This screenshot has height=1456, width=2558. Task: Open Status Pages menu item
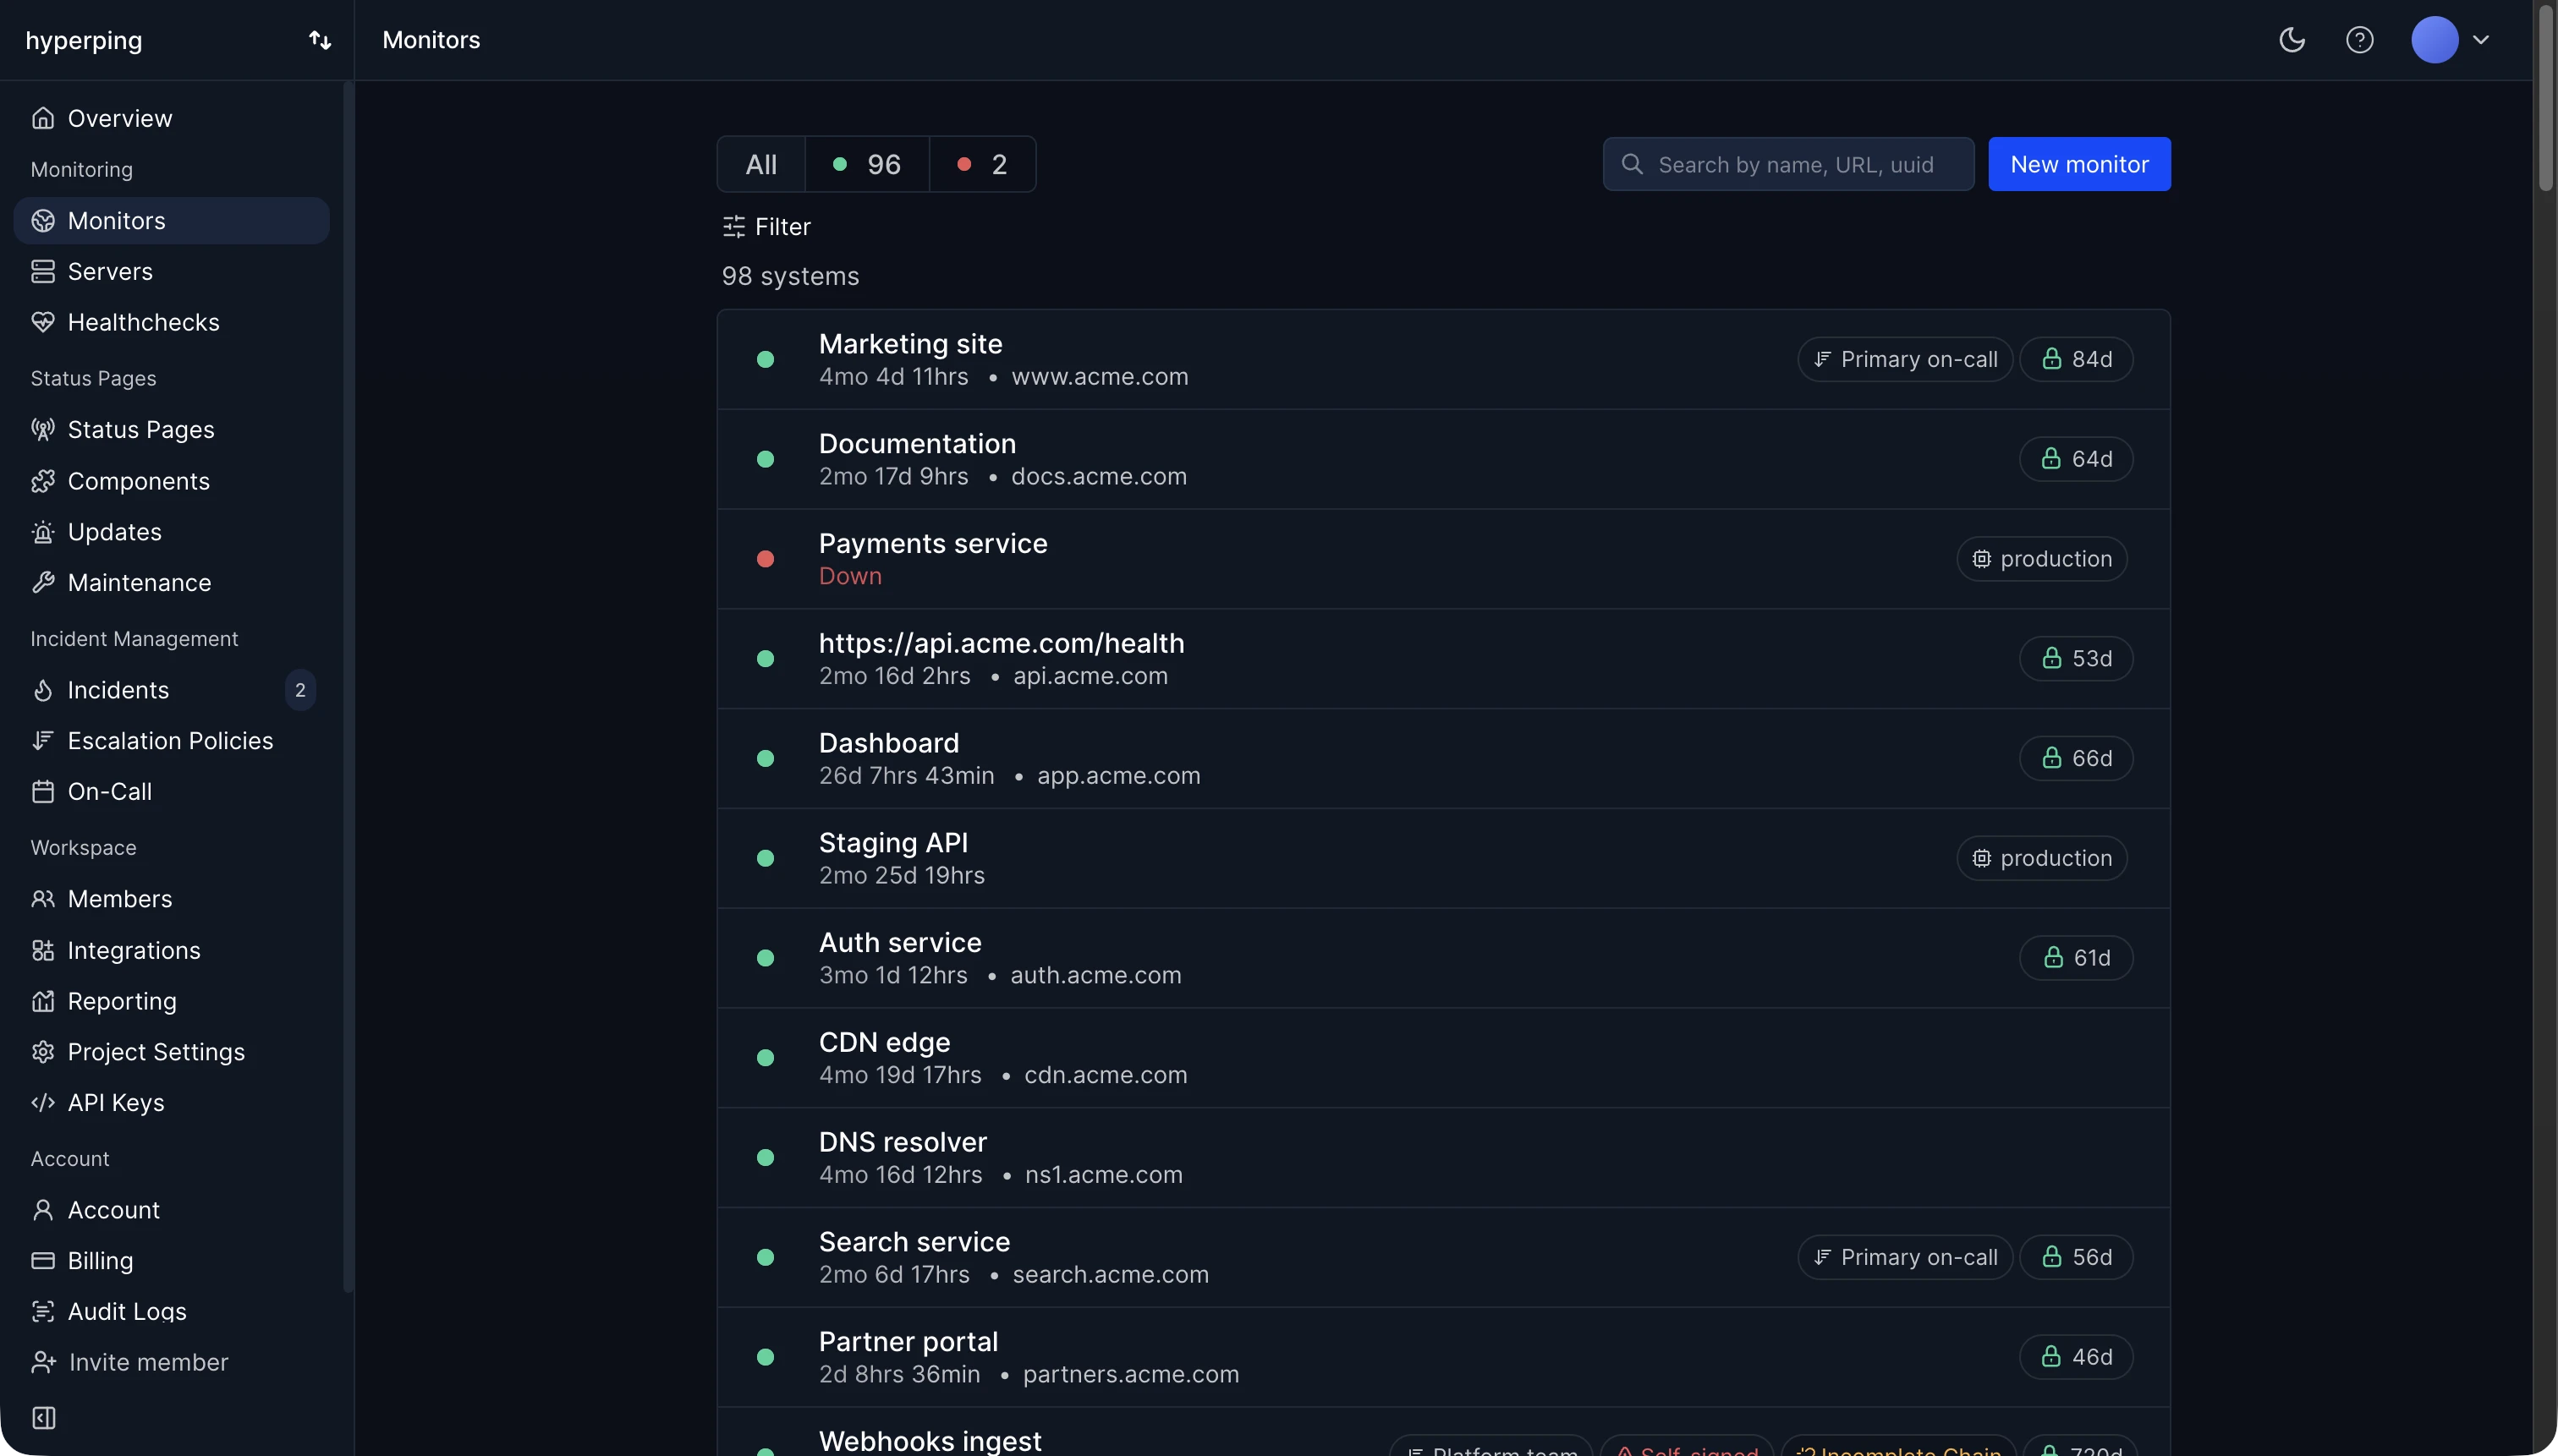click(x=171, y=429)
